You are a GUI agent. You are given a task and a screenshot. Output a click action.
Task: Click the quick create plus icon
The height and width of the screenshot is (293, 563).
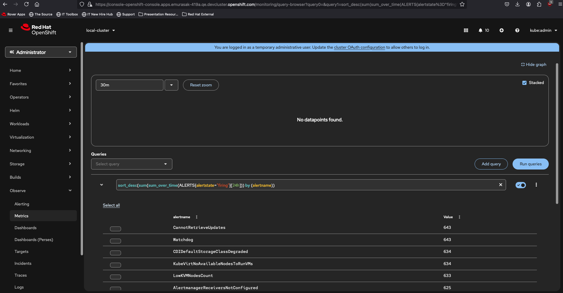(502, 30)
